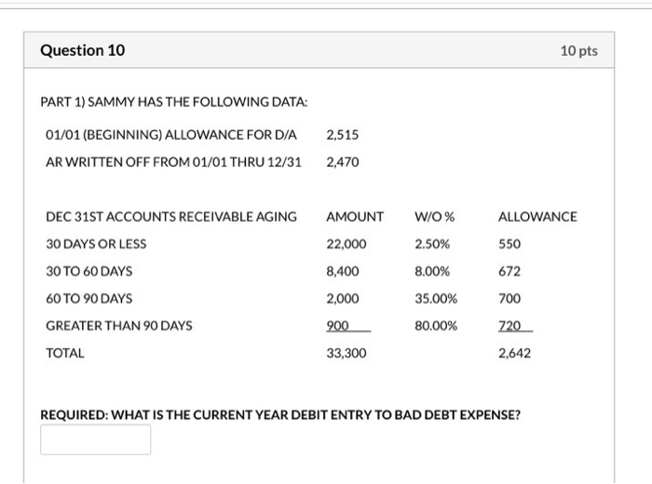The width and height of the screenshot is (652, 484).
Task: Click the amount 8,400
Action: point(342,271)
